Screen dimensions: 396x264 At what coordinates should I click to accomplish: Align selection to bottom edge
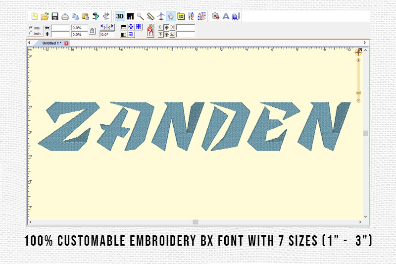(x=172, y=34)
